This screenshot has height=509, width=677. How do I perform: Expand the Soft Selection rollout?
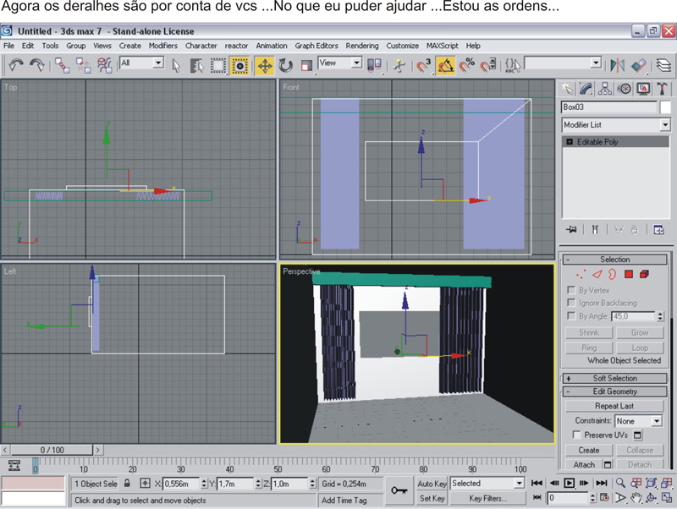coord(615,378)
